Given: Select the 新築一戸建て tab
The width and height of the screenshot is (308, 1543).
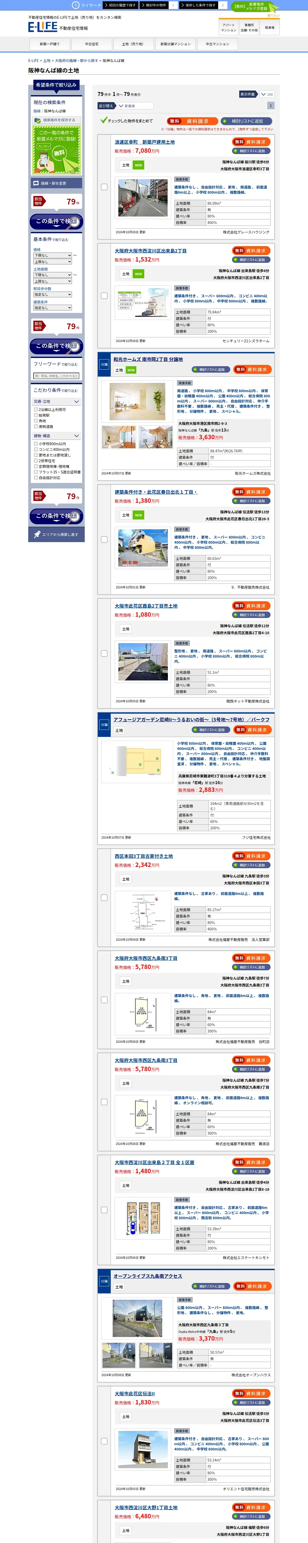Looking at the screenshot, I should (x=50, y=44).
